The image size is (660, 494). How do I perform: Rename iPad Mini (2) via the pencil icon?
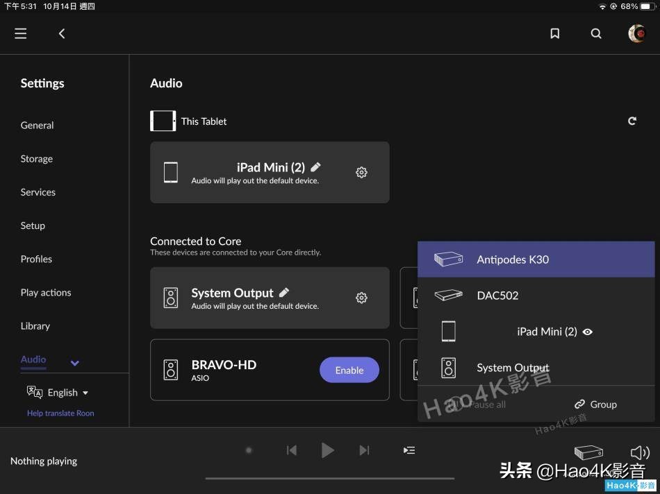pos(315,167)
